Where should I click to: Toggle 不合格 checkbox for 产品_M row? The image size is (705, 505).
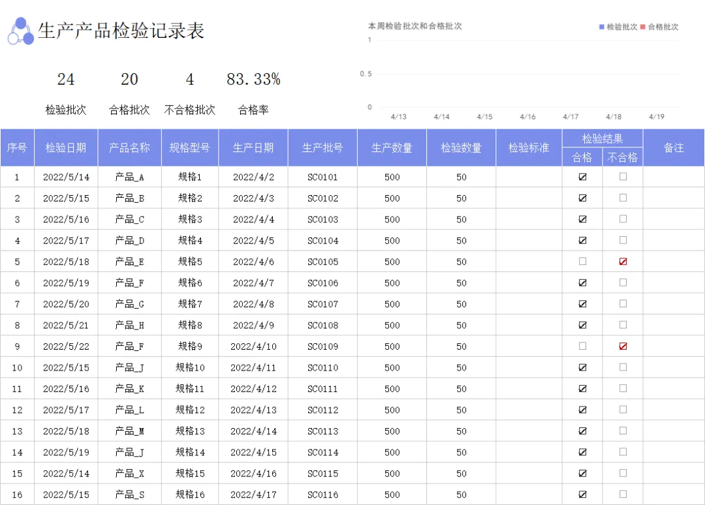[623, 431]
